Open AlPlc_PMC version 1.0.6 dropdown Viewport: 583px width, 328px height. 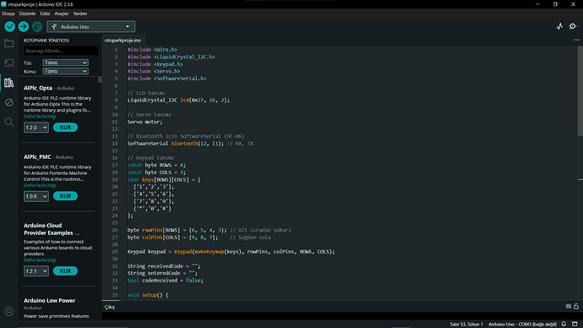click(36, 196)
